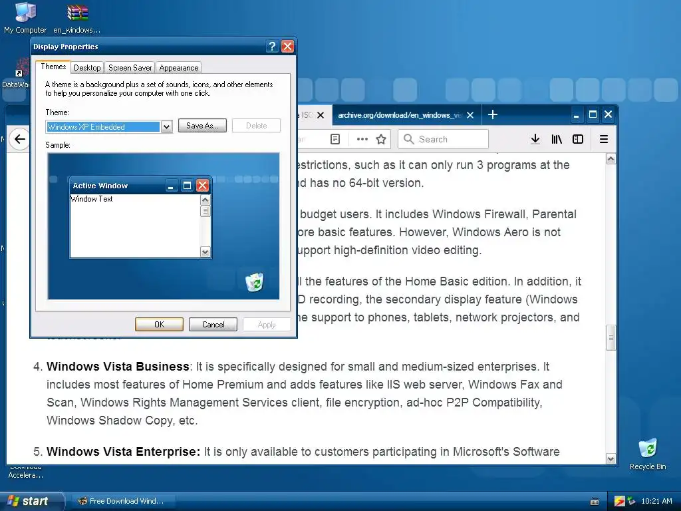Image resolution: width=681 pixels, height=511 pixels.
Task: Click the network tray icon beside clock
Action: click(632, 502)
